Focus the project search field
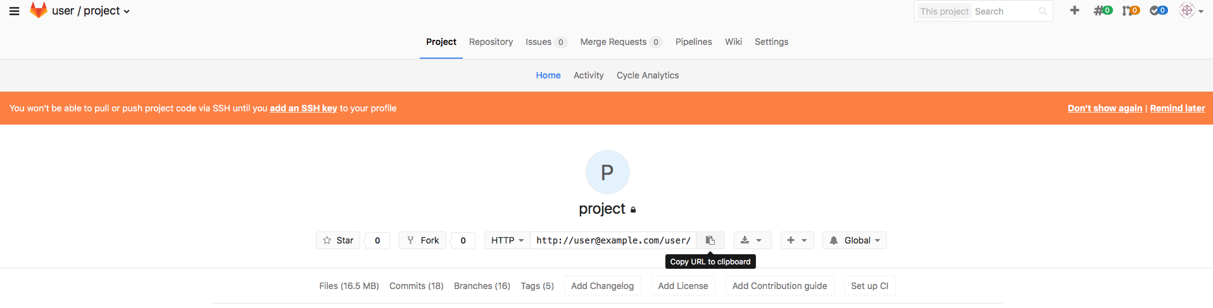The width and height of the screenshot is (1213, 308). pos(1005,11)
